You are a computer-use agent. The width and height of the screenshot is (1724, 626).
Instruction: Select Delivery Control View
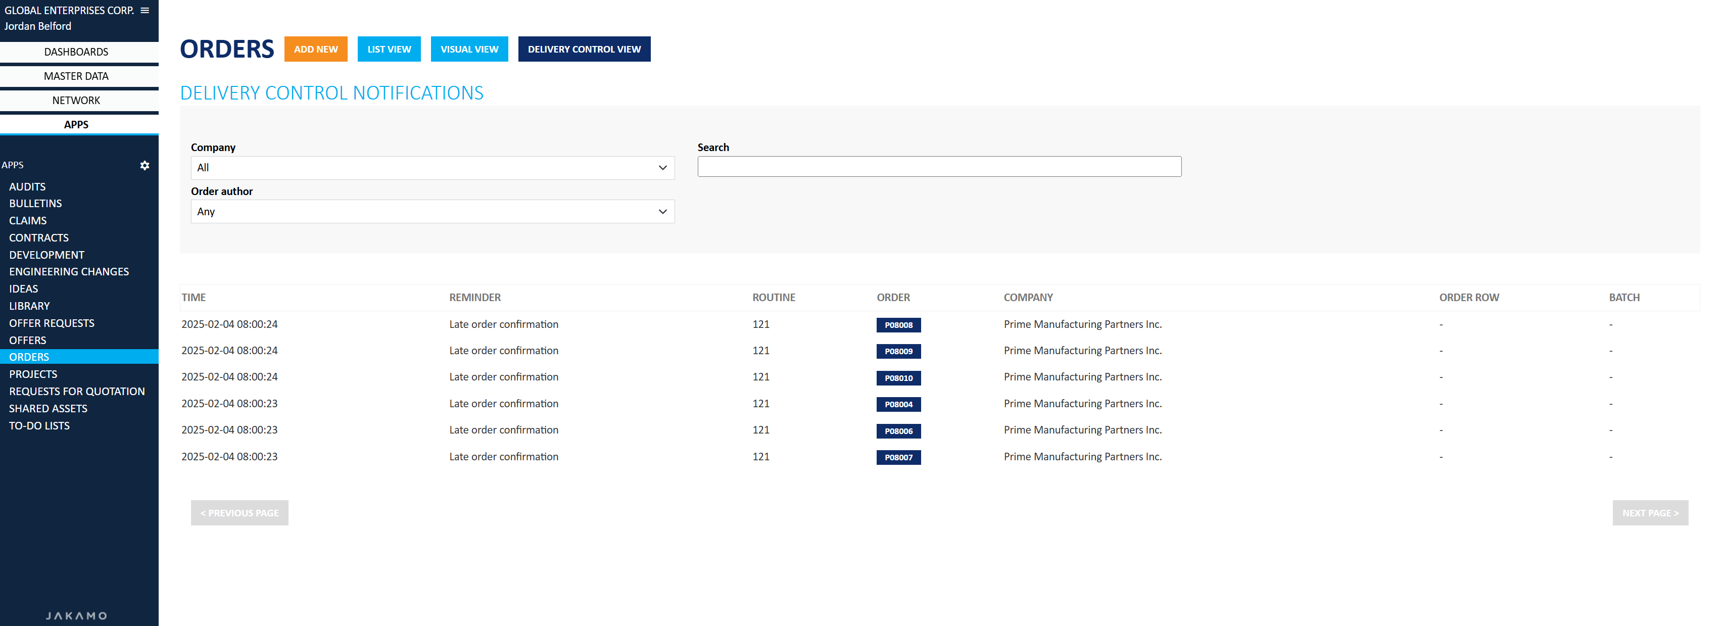(584, 49)
